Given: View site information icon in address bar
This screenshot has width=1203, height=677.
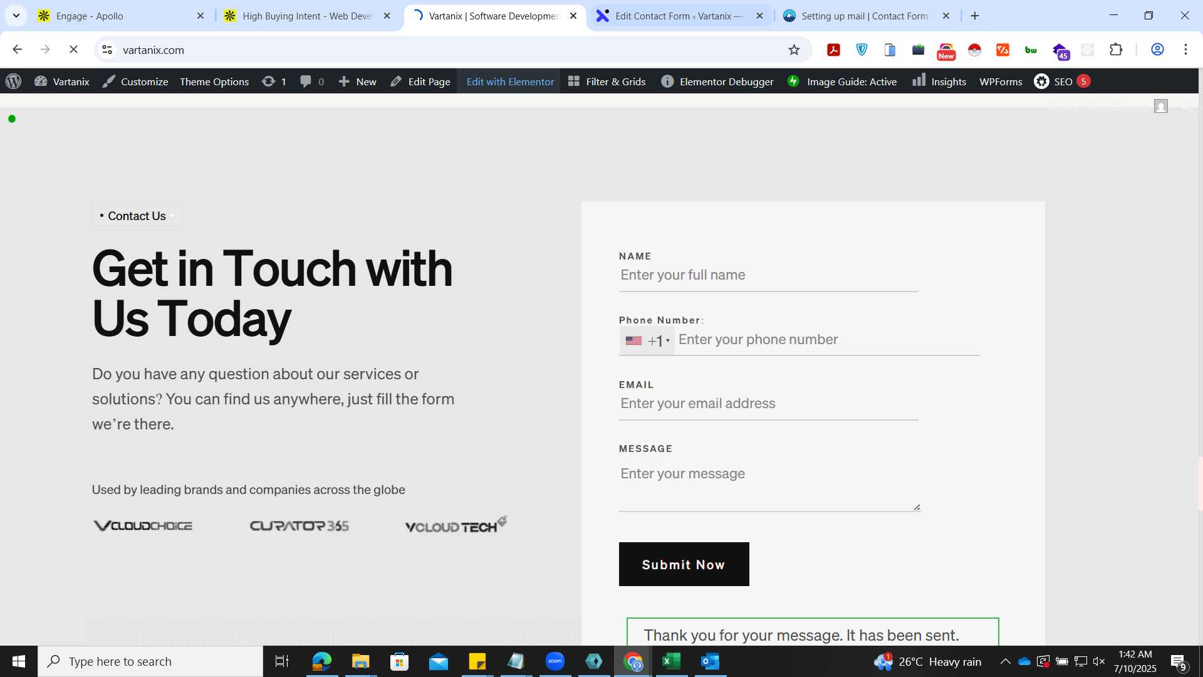Looking at the screenshot, I should [x=107, y=50].
